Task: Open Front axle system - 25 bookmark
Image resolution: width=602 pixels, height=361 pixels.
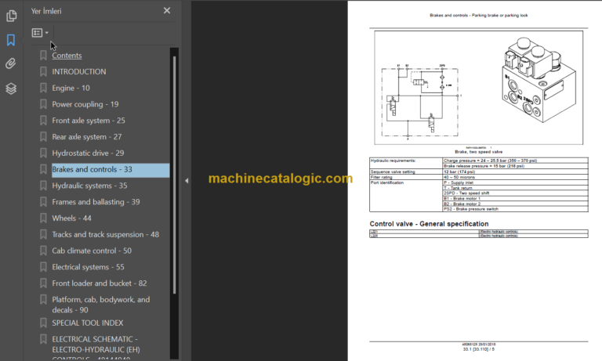Action: (x=89, y=121)
